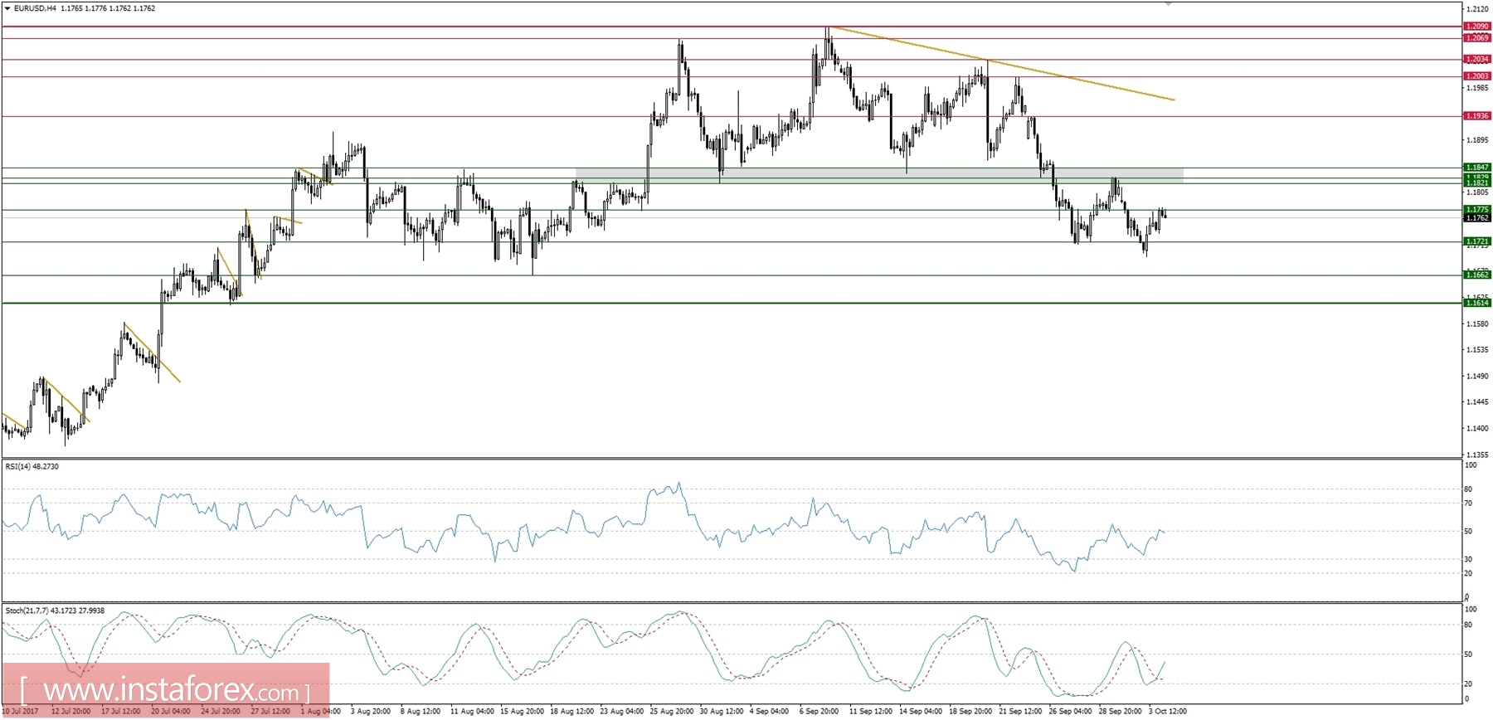The height and width of the screenshot is (720, 1493).
Task: Click the 25 Aug 20:00 time axis label
Action: (671, 712)
